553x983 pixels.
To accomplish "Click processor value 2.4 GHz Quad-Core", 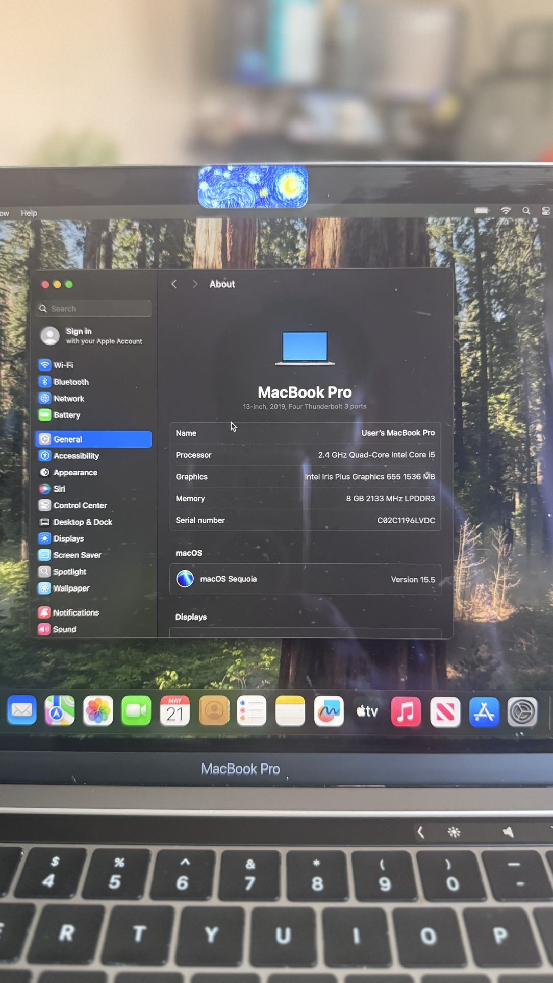I will pyautogui.click(x=376, y=455).
